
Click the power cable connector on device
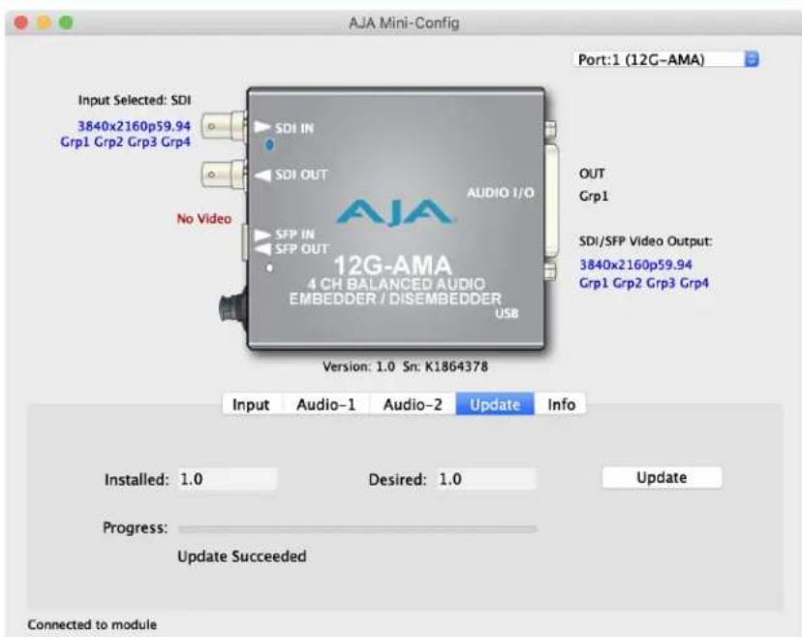point(232,306)
